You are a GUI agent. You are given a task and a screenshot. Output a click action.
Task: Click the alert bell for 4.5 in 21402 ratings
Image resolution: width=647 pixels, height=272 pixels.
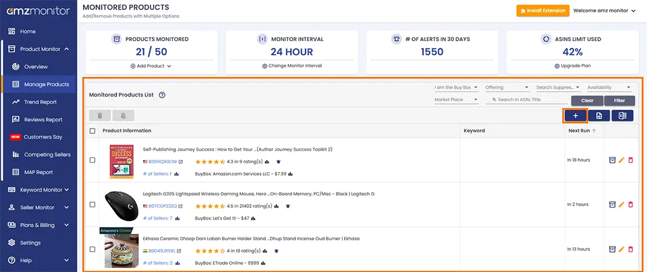[x=288, y=206]
